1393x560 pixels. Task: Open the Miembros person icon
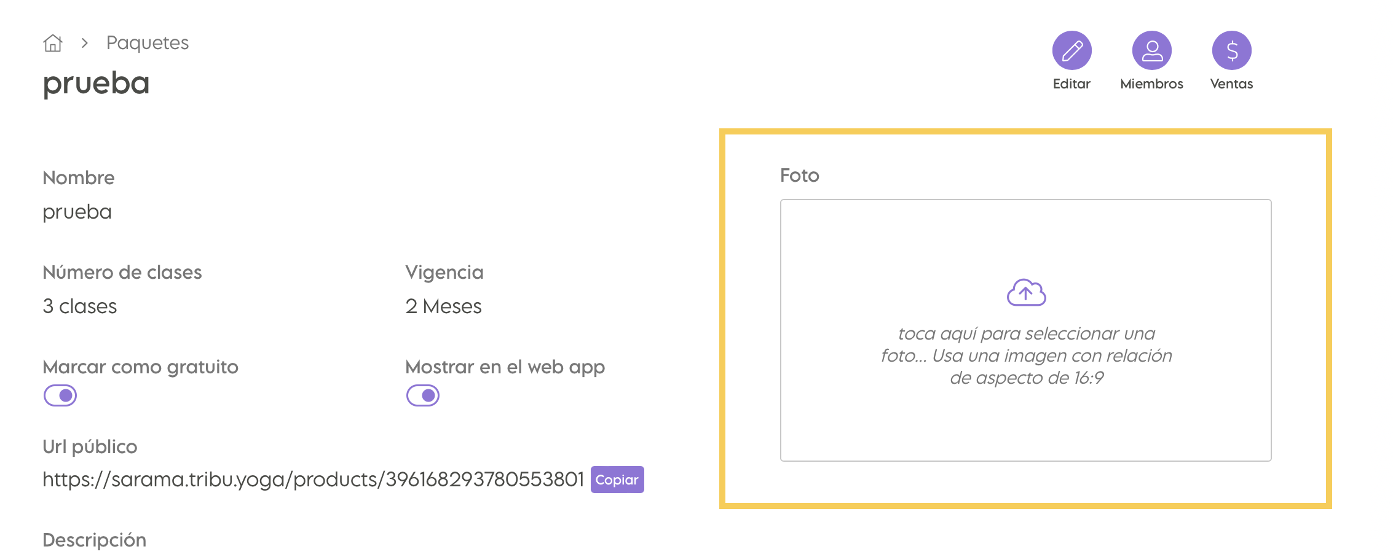pos(1151,50)
